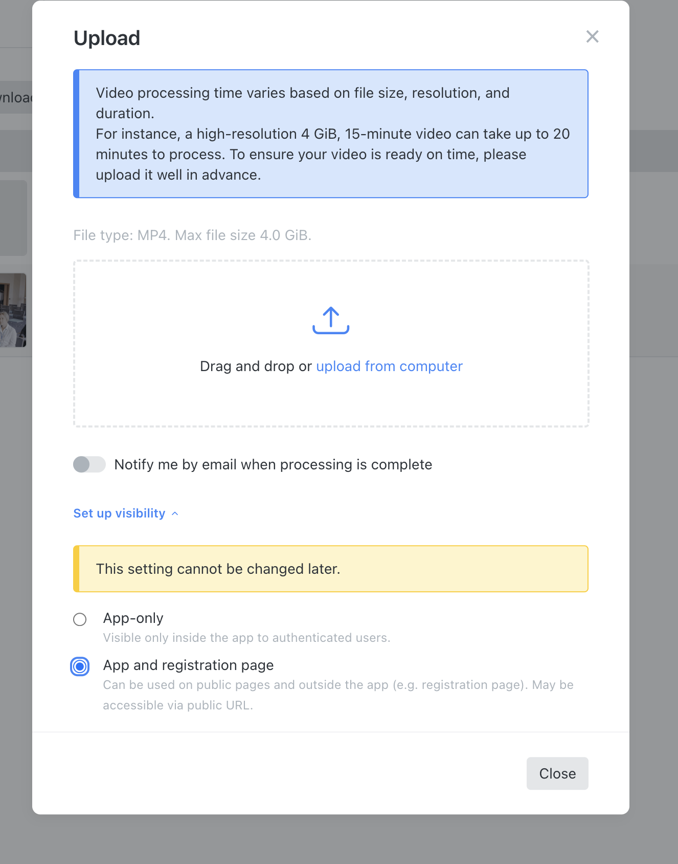
Task: Close the Upload dialog with the X icon
Action: pyautogui.click(x=592, y=36)
